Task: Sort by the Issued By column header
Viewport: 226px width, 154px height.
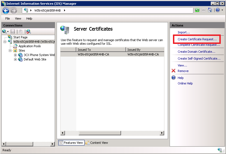Action: pyautogui.click(x=145, y=49)
